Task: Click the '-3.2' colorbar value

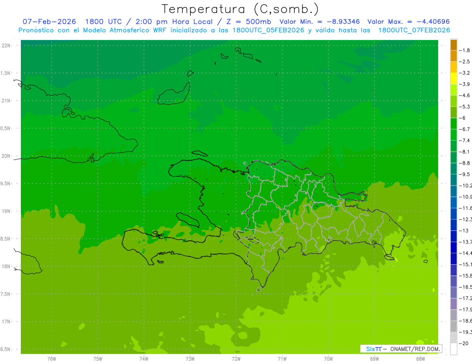Action: (x=465, y=73)
